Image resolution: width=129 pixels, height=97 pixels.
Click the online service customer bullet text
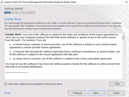tap(63, 59)
